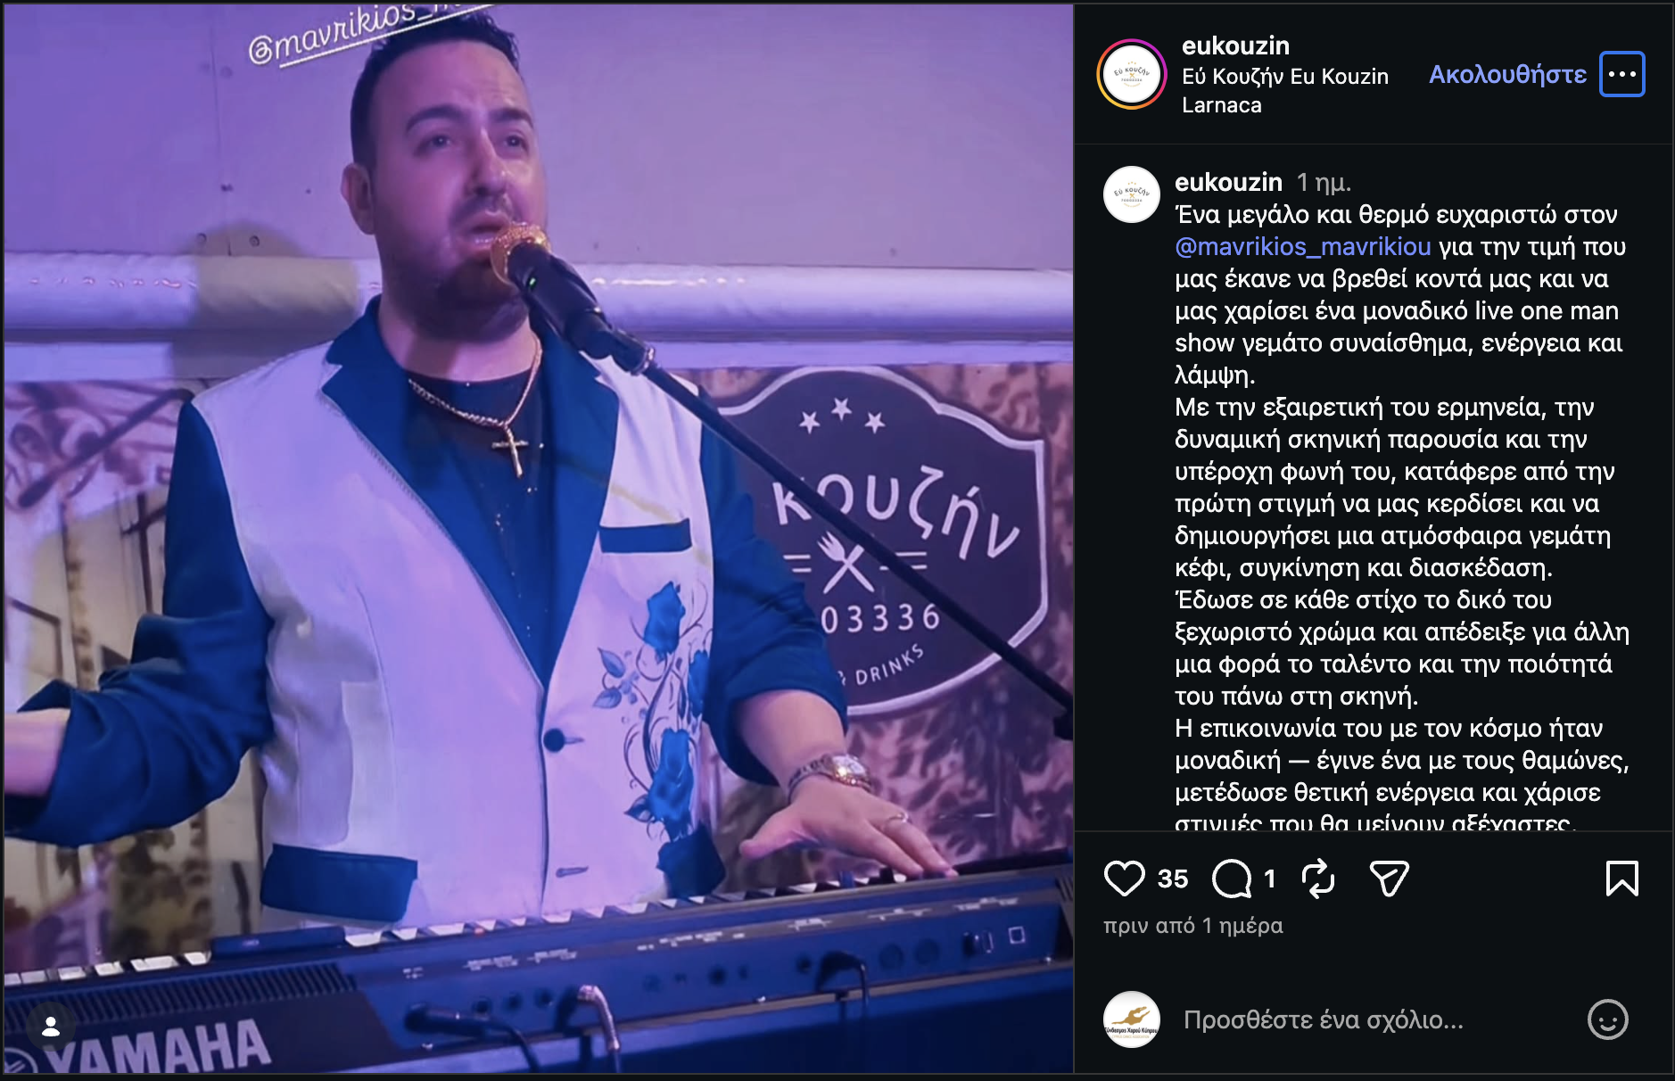This screenshot has width=1675, height=1081.
Task: Open the three-dots more options menu
Action: (1621, 74)
